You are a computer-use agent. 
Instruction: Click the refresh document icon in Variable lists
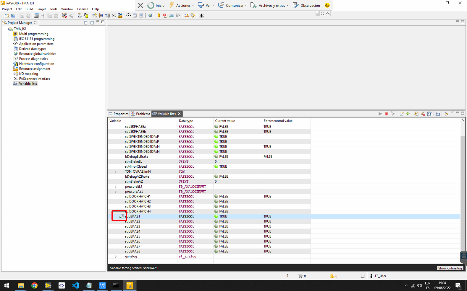(x=416, y=114)
